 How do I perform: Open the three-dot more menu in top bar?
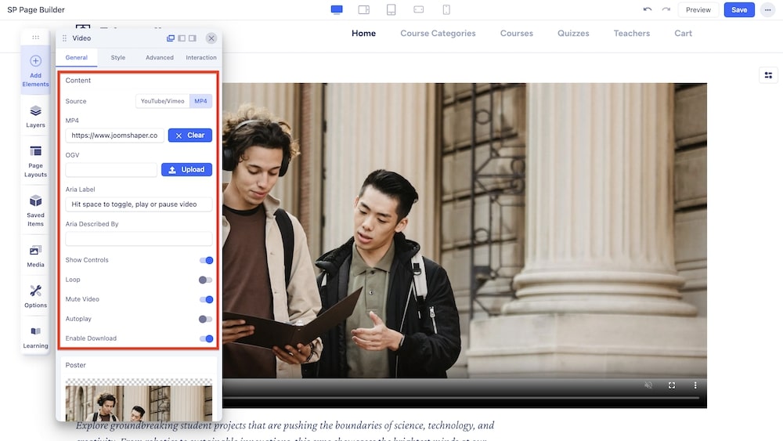pyautogui.click(x=767, y=9)
